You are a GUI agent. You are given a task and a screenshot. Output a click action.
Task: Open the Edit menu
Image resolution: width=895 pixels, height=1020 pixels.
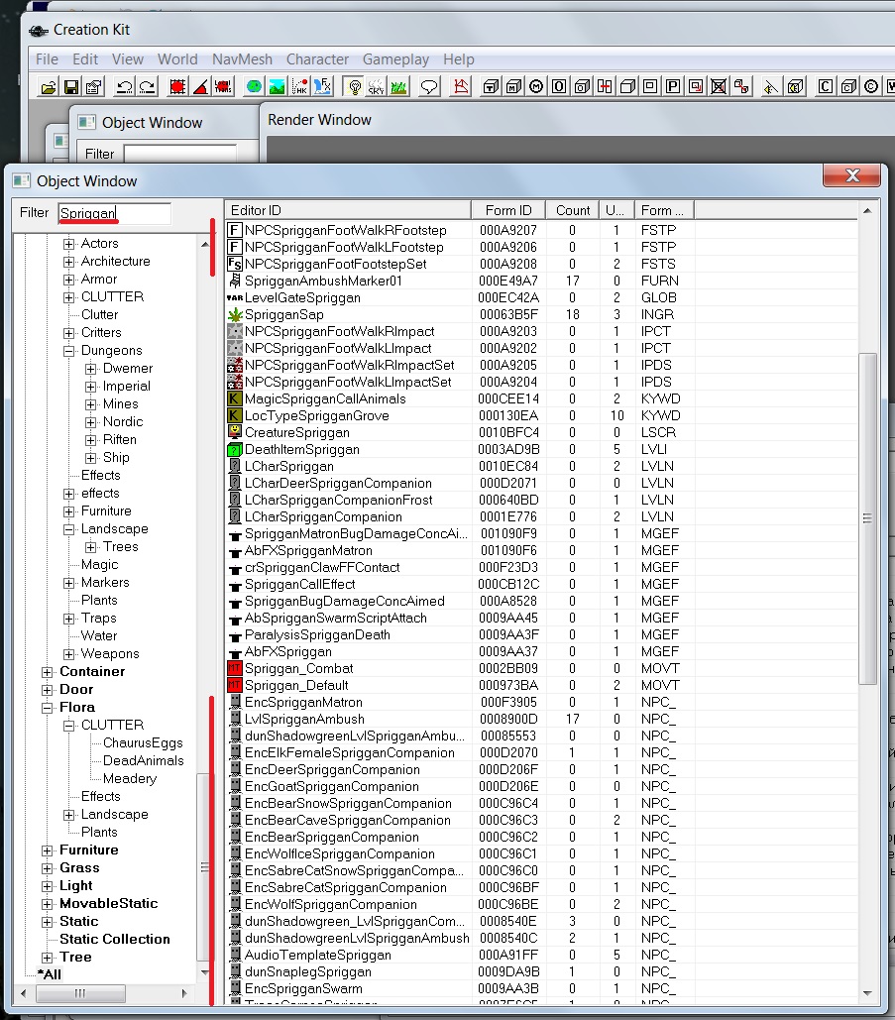point(85,59)
